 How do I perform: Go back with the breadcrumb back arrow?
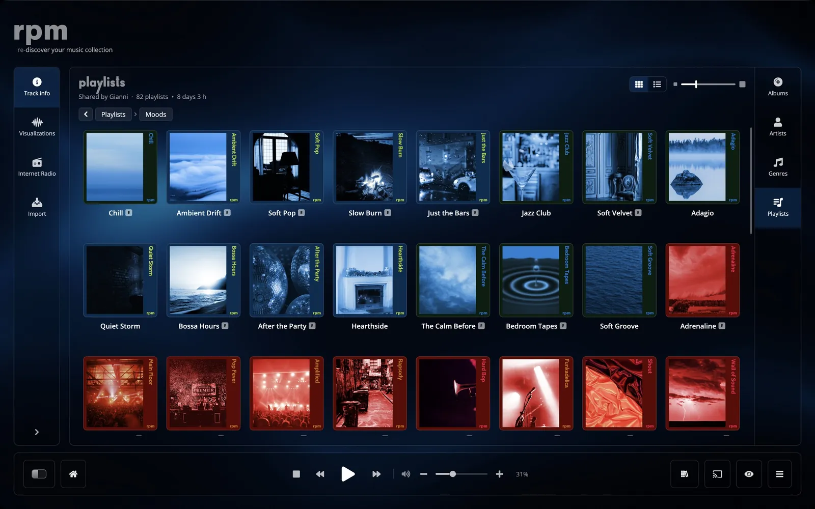tap(86, 115)
